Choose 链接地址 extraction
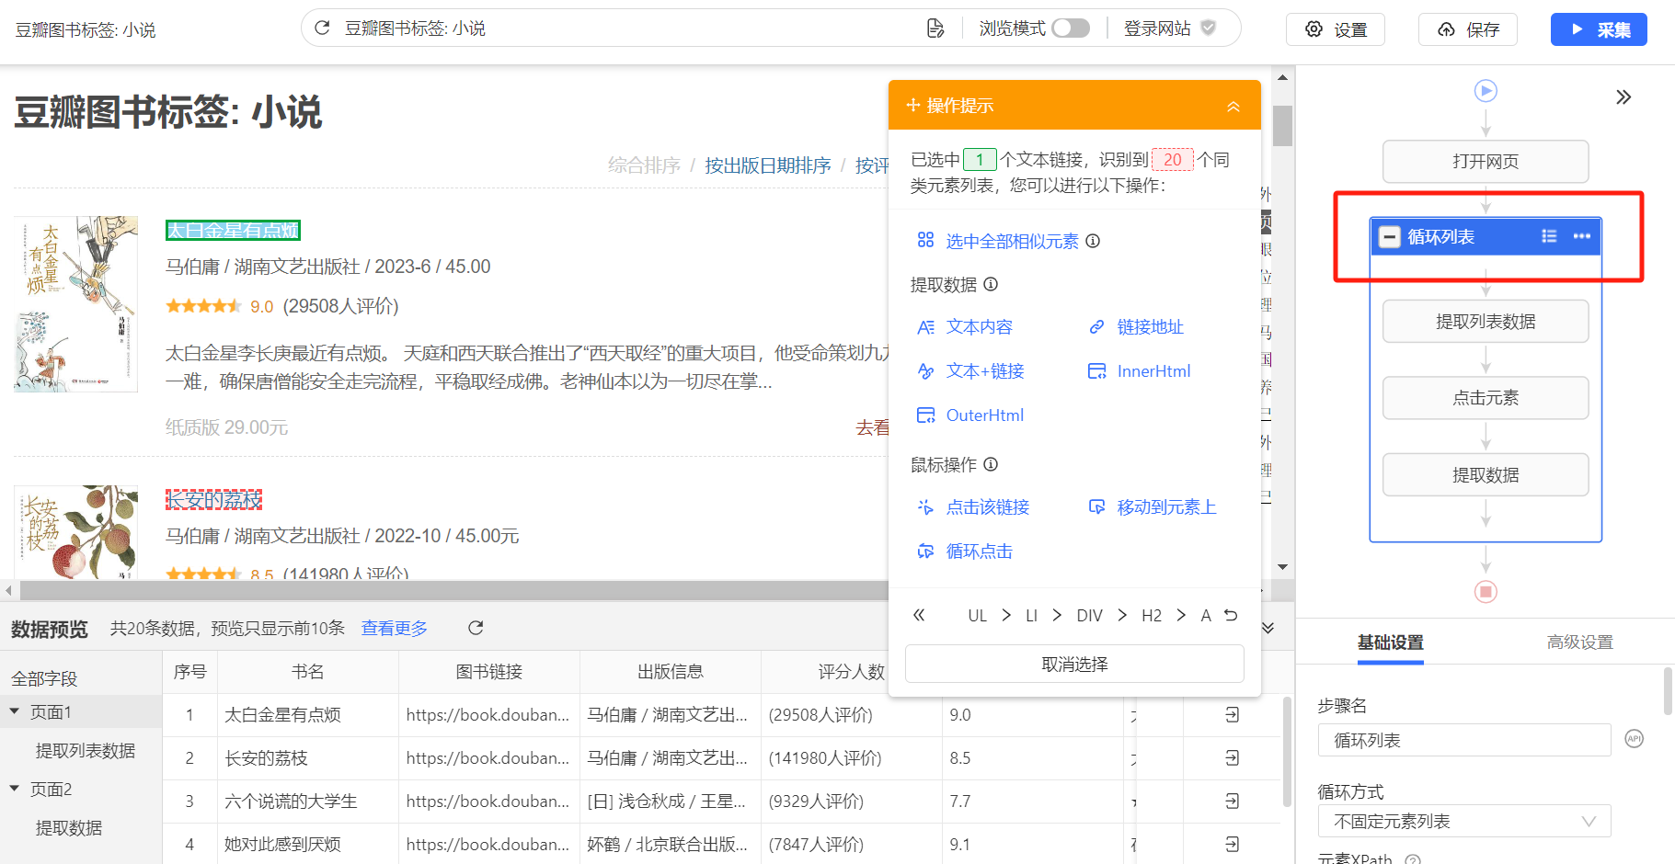1675x864 pixels. point(1136,327)
